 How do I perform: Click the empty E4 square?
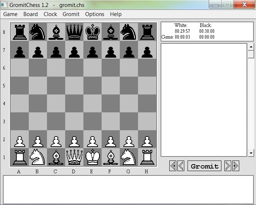pyautogui.click(x=92, y=104)
